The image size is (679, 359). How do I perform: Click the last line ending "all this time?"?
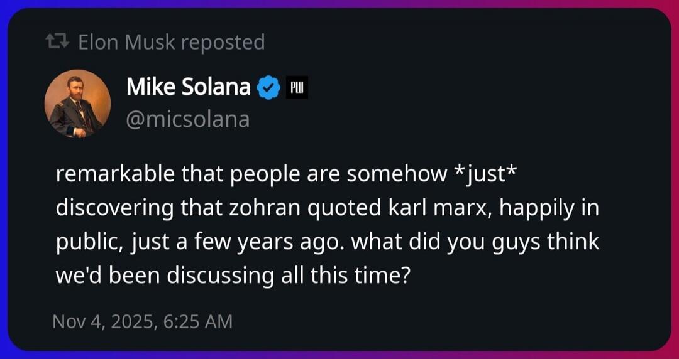[x=233, y=276]
